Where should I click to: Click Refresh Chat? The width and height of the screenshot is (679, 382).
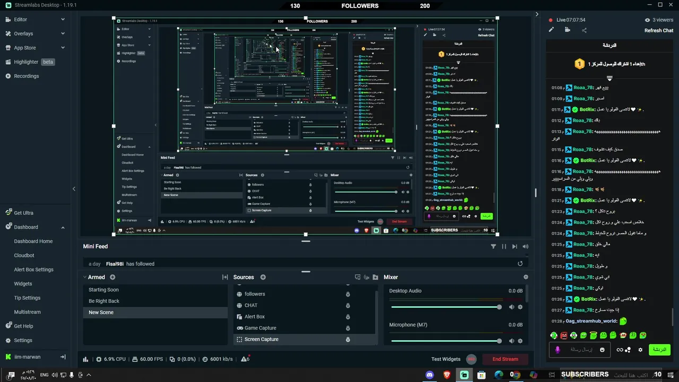[659, 30]
